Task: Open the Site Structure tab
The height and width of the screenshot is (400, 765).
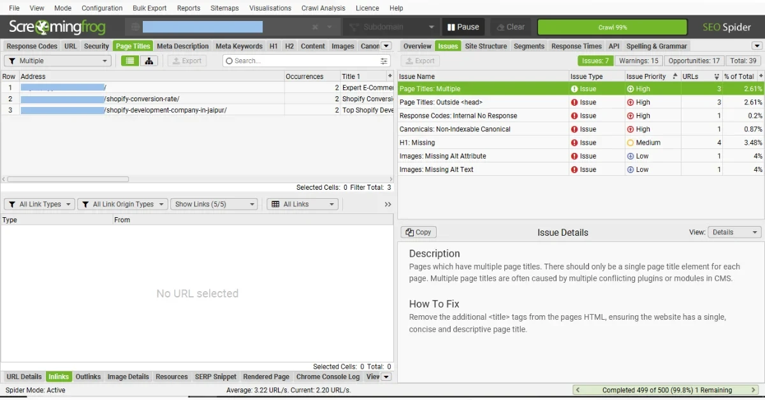Action: pyautogui.click(x=486, y=46)
